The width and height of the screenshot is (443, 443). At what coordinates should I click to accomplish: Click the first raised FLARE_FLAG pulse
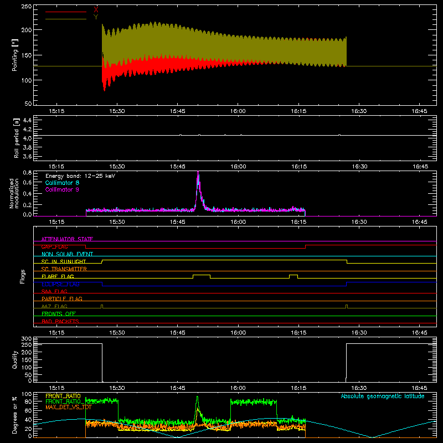click(x=202, y=275)
